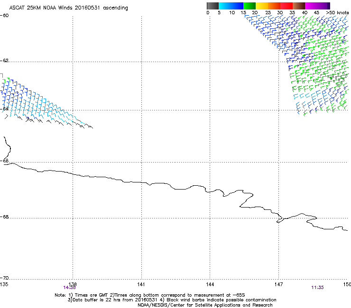Click the '-60' latitude label
Image resolution: width=351 pixels, height=308 pixels.
(4, 16)
